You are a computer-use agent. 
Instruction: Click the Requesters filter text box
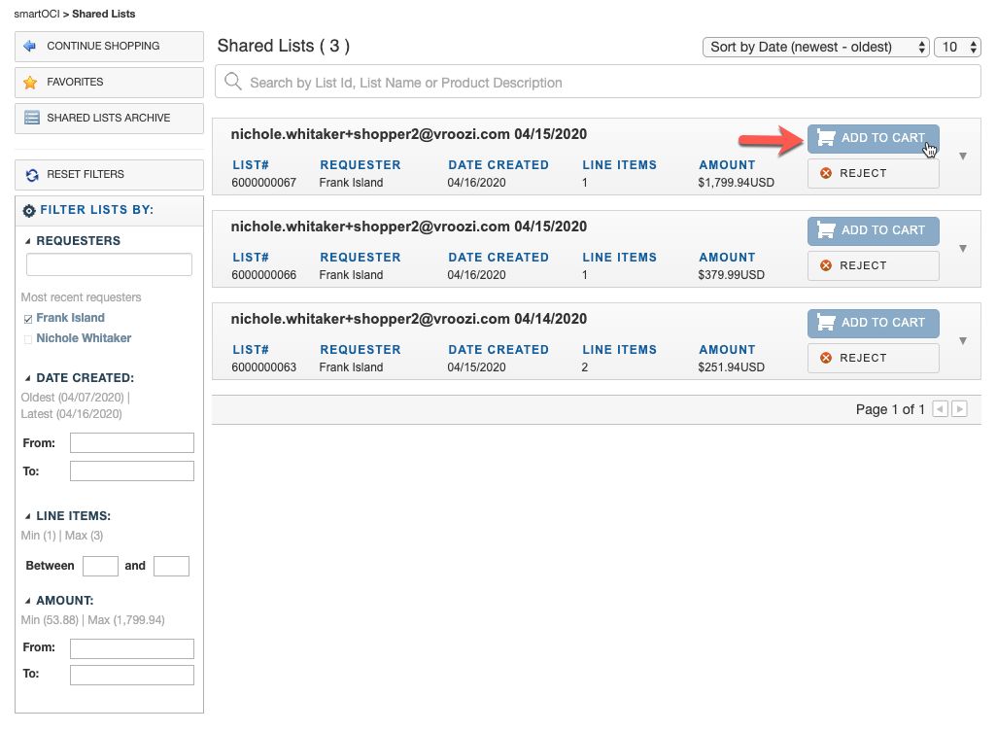109,264
